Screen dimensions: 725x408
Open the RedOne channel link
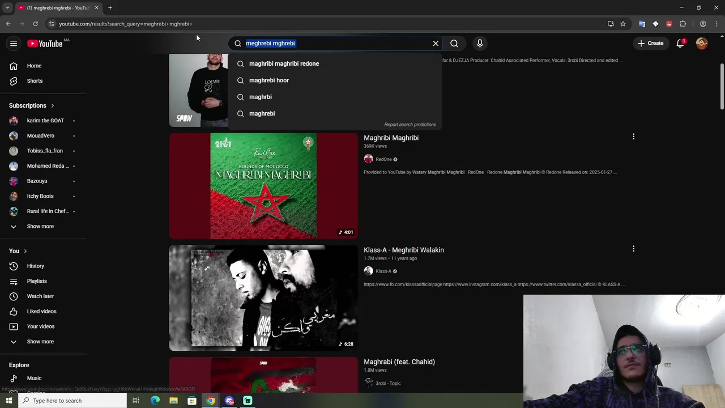383,159
